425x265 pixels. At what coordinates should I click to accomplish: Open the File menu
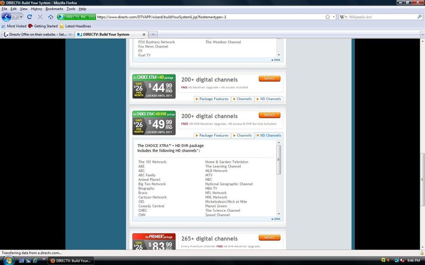point(4,9)
